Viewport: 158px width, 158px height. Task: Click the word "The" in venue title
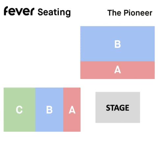point(115,13)
